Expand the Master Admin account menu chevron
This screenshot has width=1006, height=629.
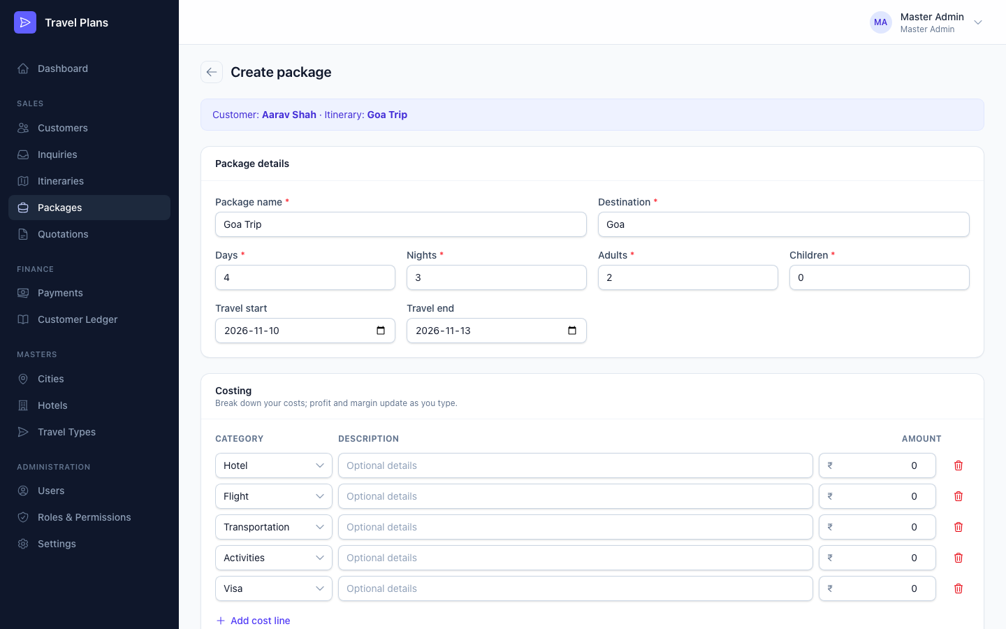[978, 22]
